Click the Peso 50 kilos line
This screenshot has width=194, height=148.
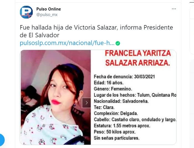[115, 132]
